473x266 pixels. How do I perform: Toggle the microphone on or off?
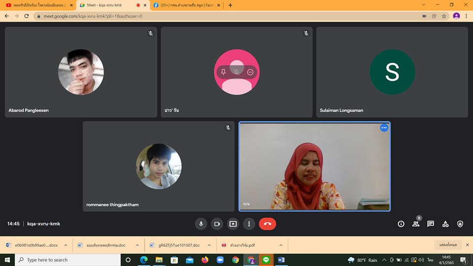(201, 224)
